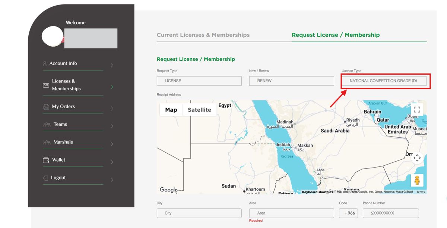Switch to Request License / Membership tab
This screenshot has height=228, width=447.
(336, 35)
